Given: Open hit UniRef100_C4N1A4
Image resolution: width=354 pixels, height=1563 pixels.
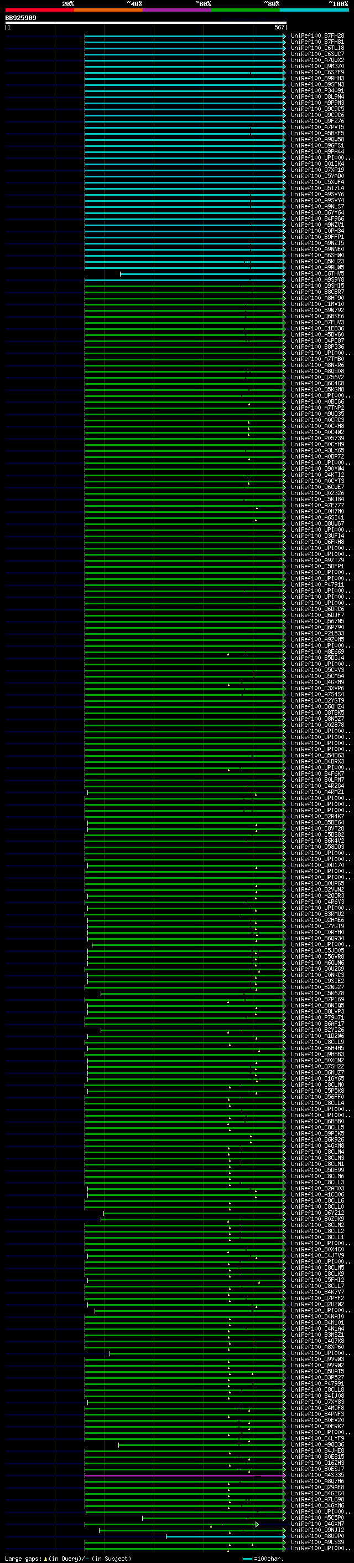Looking at the screenshot, I should 317,1328.
